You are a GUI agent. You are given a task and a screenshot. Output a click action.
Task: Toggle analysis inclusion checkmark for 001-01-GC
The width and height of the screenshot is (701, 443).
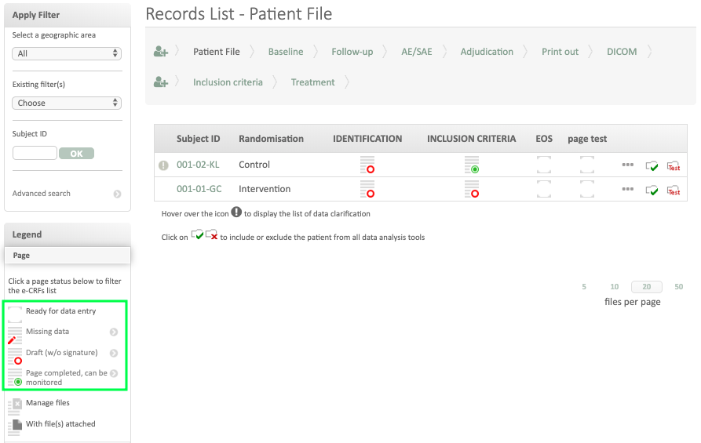point(652,190)
